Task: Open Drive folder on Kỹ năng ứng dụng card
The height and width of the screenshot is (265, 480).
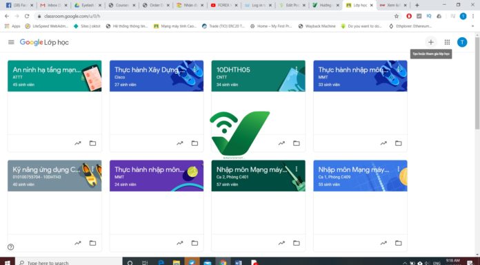Action: pyautogui.click(x=92, y=243)
